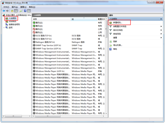Select the first blocked 腾讯QQ rule icon

(34, 29)
